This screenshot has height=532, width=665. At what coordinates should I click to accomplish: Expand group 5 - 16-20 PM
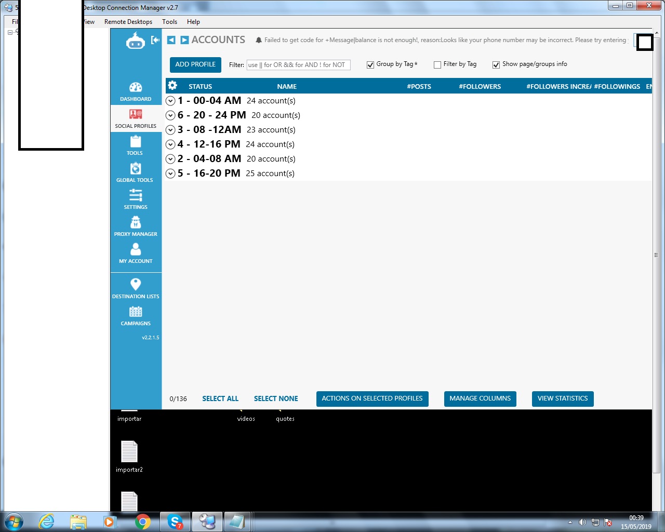pos(170,174)
